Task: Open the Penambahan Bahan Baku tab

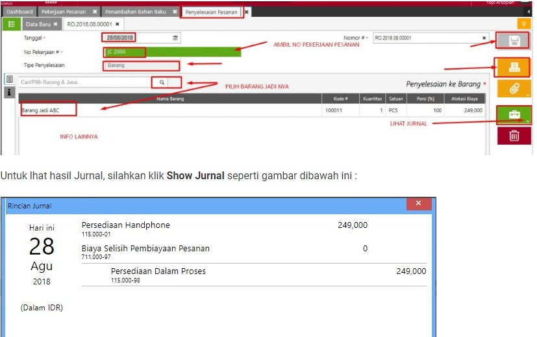Action: click(136, 12)
